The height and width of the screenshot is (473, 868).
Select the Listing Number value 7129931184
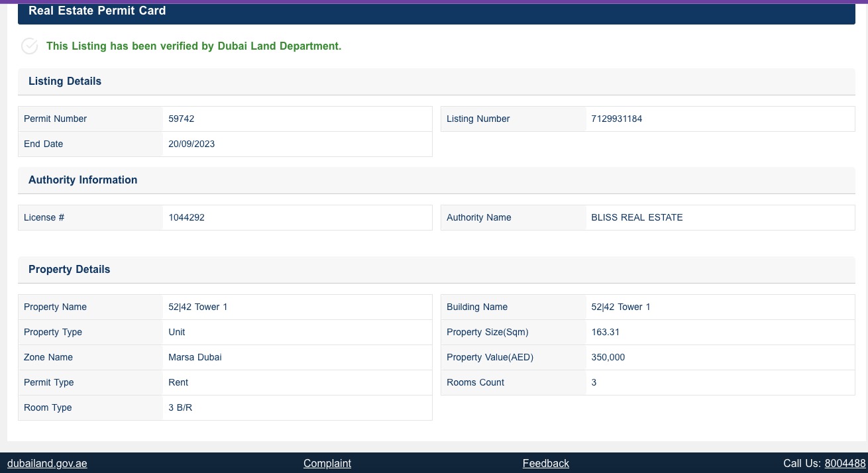616,119
